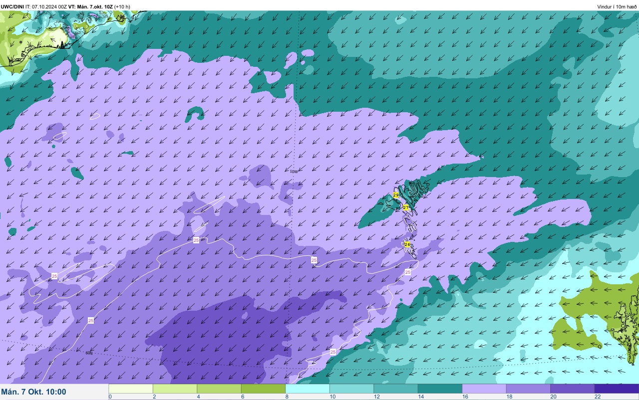Select the olive green 6–8 legend swatch
This screenshot has width=639, height=400.
[x=263, y=389]
